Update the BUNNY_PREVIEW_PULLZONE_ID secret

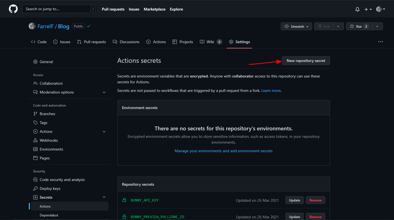295,217
